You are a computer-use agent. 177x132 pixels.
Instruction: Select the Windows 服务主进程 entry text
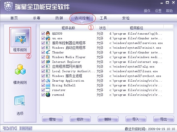[x=67, y=76]
